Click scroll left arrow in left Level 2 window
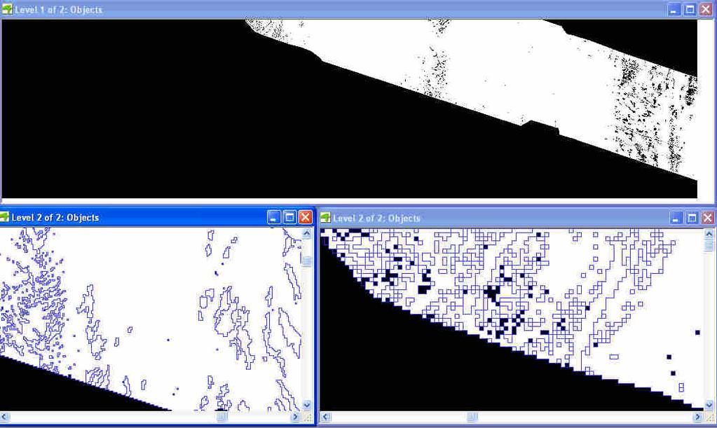Image resolution: width=717 pixels, height=428 pixels. pos(5,417)
